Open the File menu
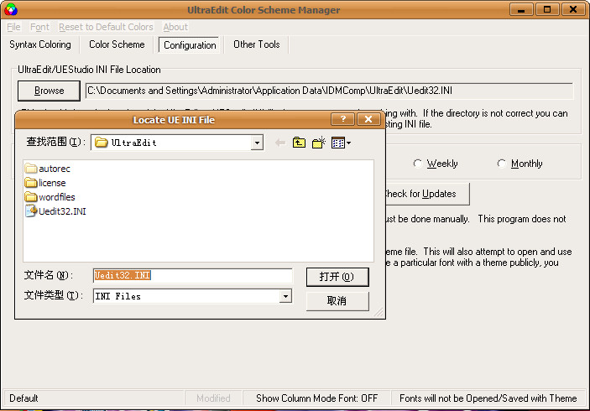This screenshot has height=411, width=590. pyautogui.click(x=13, y=27)
